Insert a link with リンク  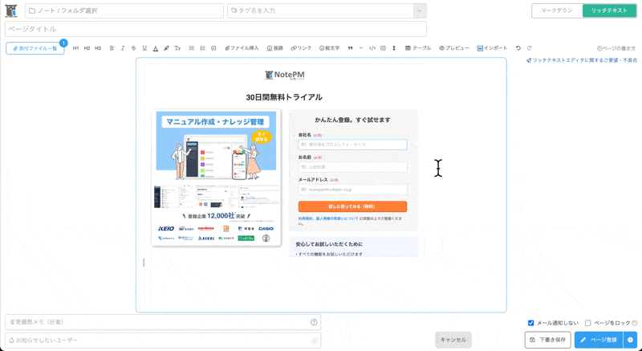[x=302, y=48]
